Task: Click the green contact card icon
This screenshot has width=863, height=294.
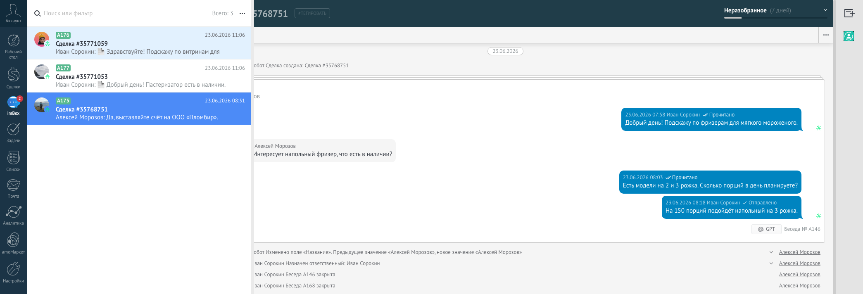Action: click(849, 36)
